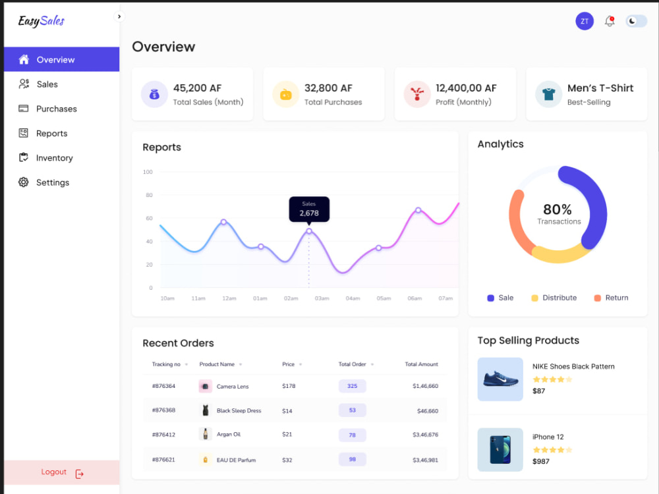Select the 12,400,00 AF Profit value
Image resolution: width=659 pixels, height=494 pixels.
click(x=466, y=88)
